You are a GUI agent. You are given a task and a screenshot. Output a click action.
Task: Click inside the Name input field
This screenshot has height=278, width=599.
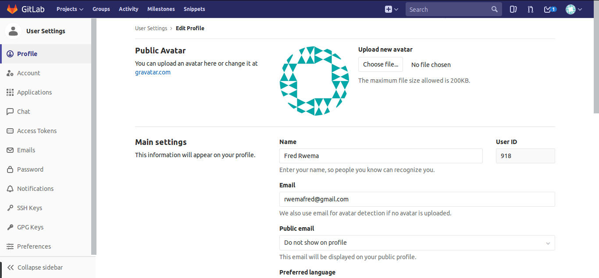point(381,156)
